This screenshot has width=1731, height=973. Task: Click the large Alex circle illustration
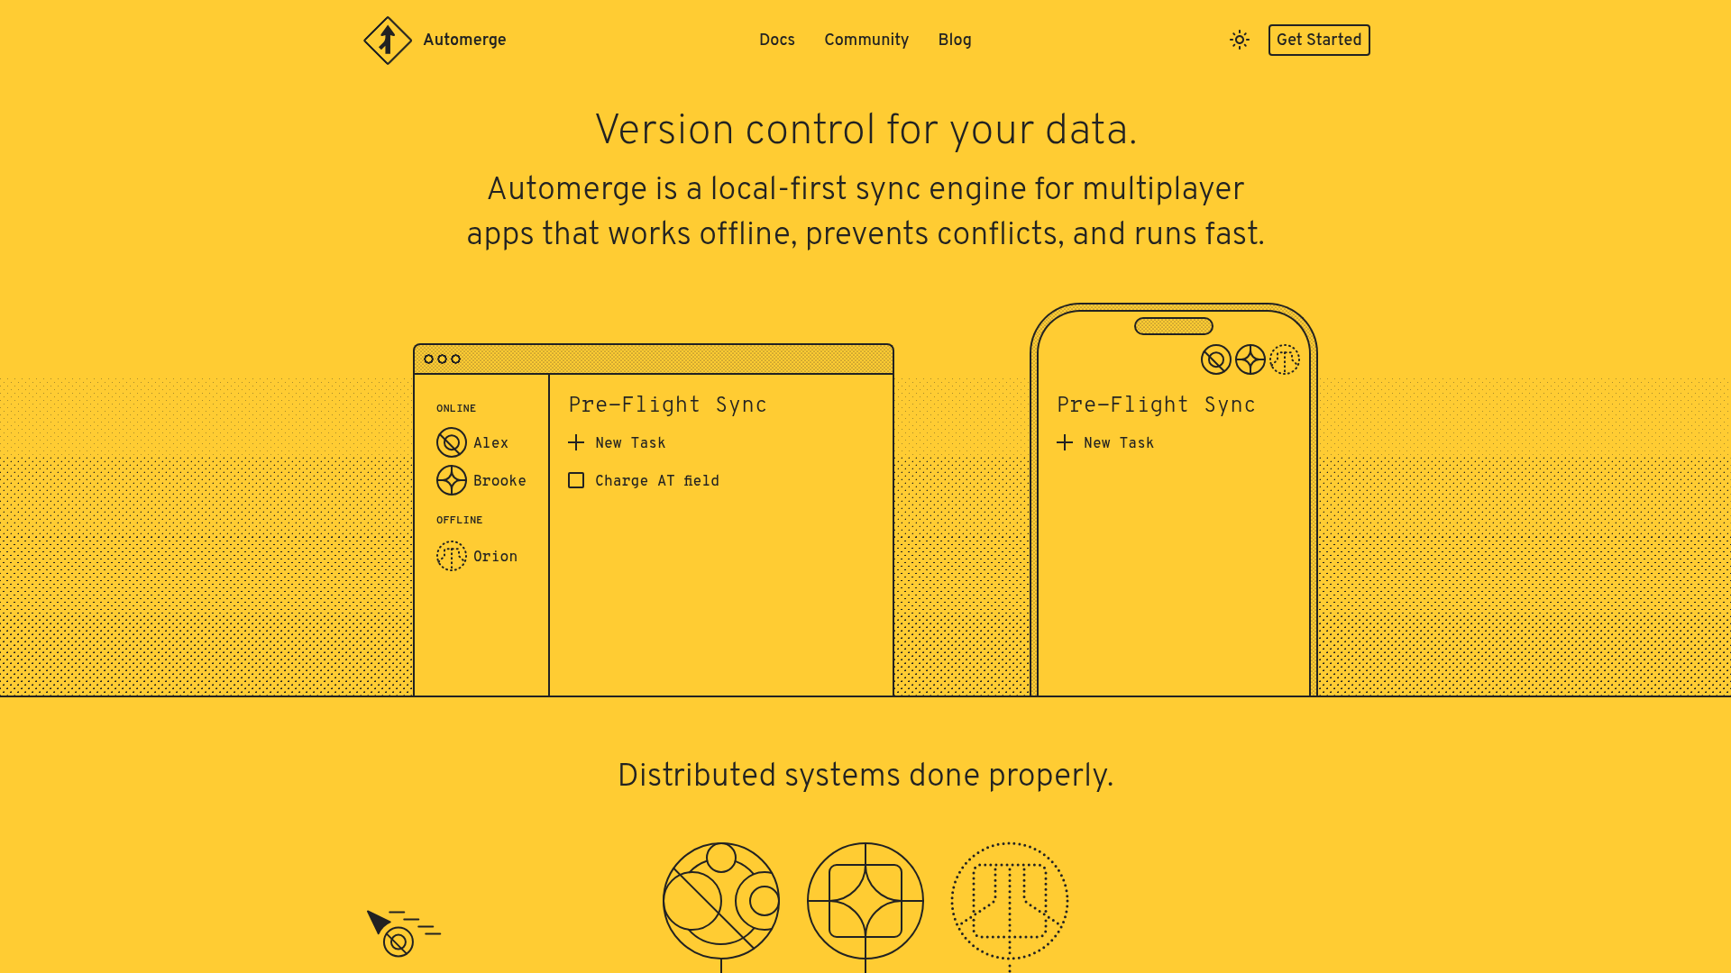coord(721,901)
